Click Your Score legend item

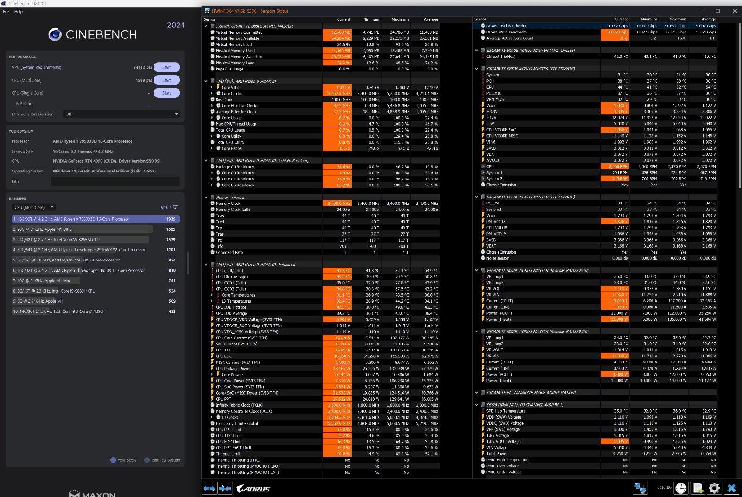click(123, 460)
